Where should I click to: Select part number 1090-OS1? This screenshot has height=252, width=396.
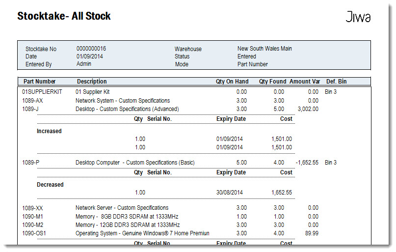point(34,233)
